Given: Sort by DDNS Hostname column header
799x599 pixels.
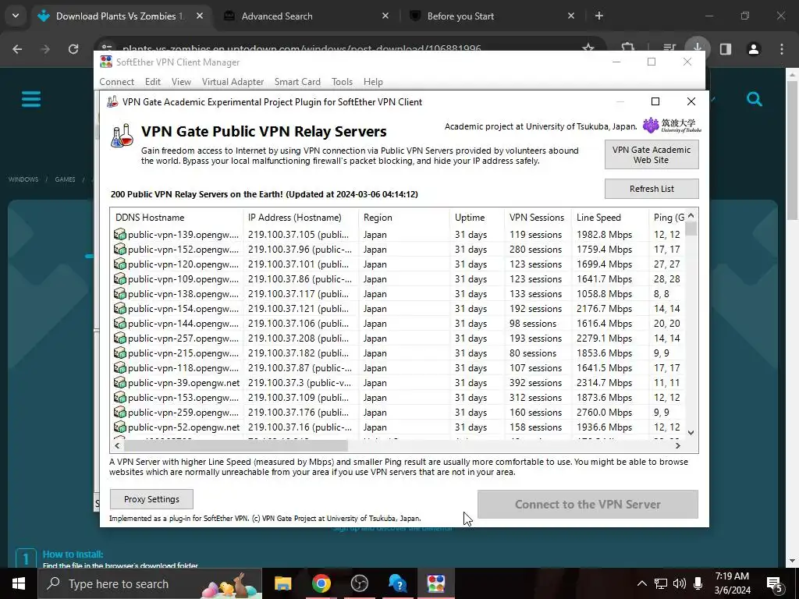Looking at the screenshot, I should (x=177, y=218).
